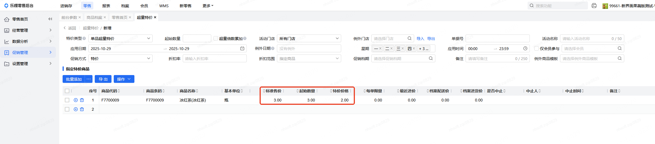Click the search icon in 仅会员参与 member field
This screenshot has height=144, width=655.
coord(620,48)
